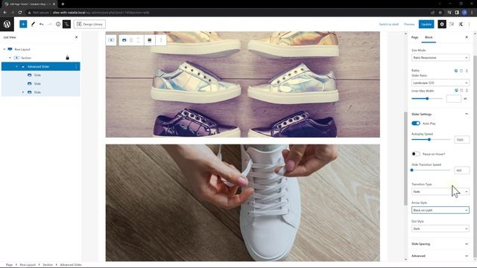
Task: Adjust the Inner Max Width slider
Action: pyautogui.click(x=427, y=98)
